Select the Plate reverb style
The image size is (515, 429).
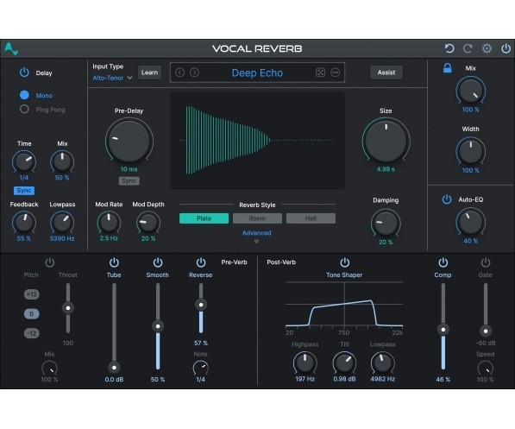coord(204,218)
